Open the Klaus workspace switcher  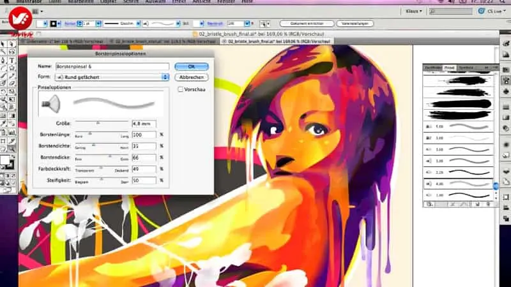point(414,11)
